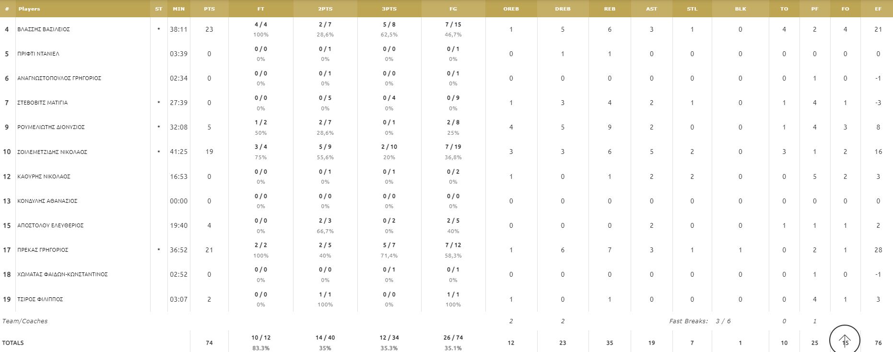
Task: Open player ΒΛΑΣΣΗΣ ΒΑΣΙΛΕΙΟΣ
Action: (44, 29)
